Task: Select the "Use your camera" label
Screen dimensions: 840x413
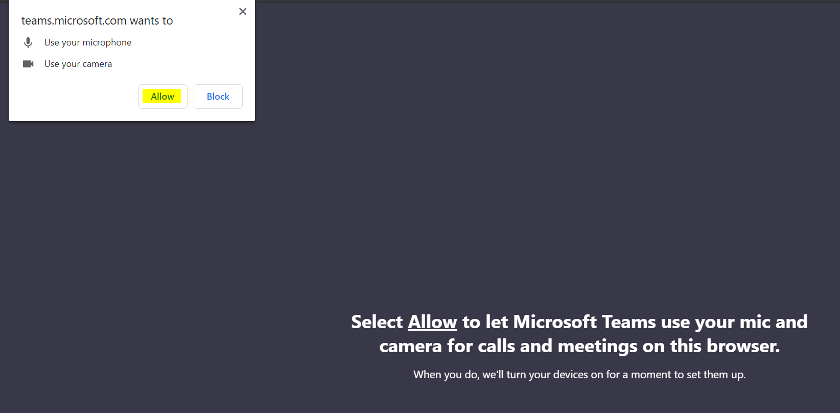Action: (78, 64)
